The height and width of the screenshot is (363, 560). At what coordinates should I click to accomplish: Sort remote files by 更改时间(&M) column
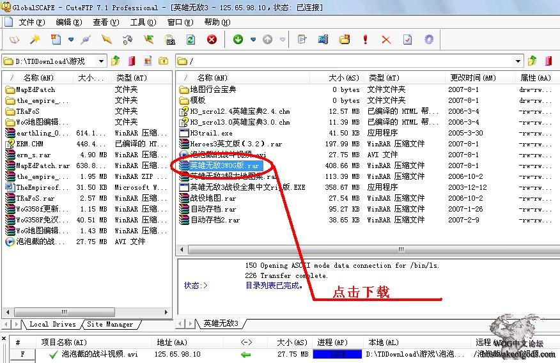pyautogui.click(x=479, y=78)
